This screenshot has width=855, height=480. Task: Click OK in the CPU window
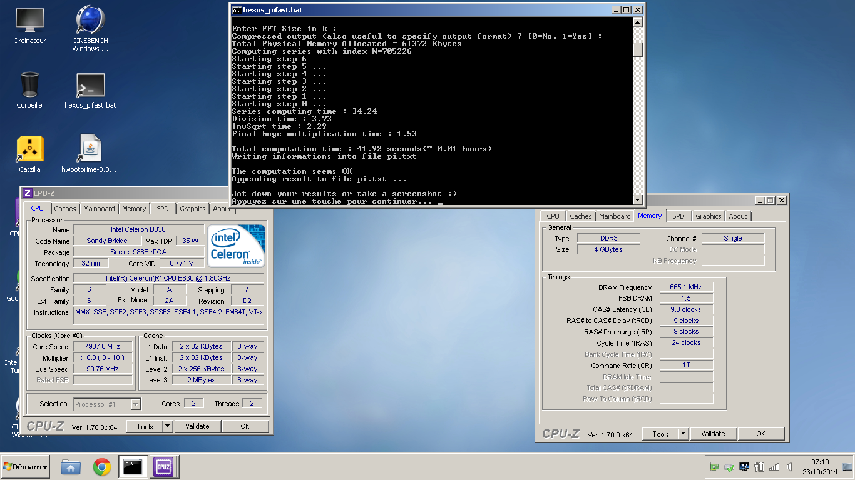[x=245, y=426]
